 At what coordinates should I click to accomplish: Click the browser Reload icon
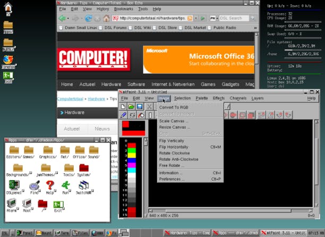click(89, 18)
